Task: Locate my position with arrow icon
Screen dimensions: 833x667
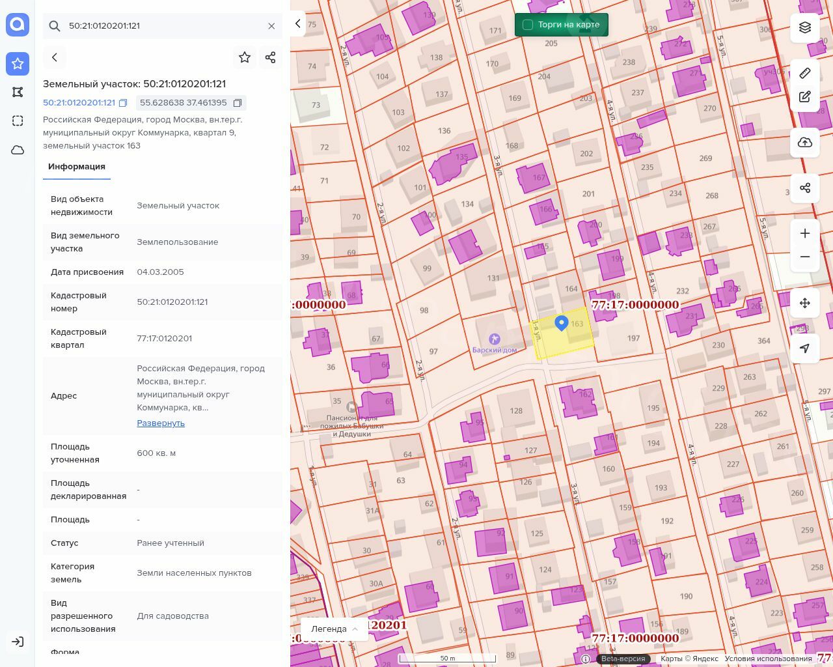Action: pyautogui.click(x=805, y=348)
